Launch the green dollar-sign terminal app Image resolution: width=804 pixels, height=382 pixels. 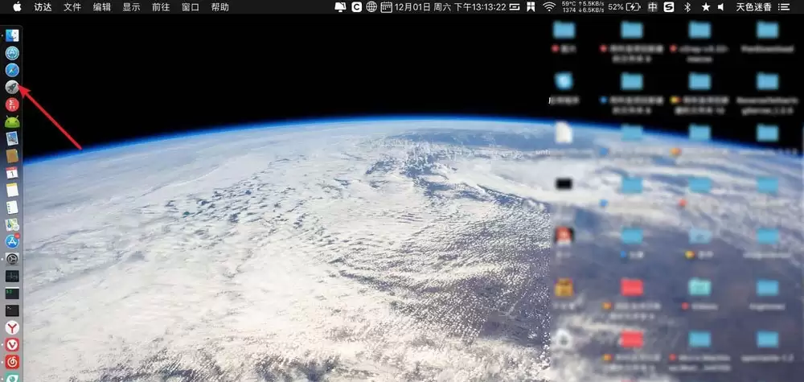tap(12, 294)
